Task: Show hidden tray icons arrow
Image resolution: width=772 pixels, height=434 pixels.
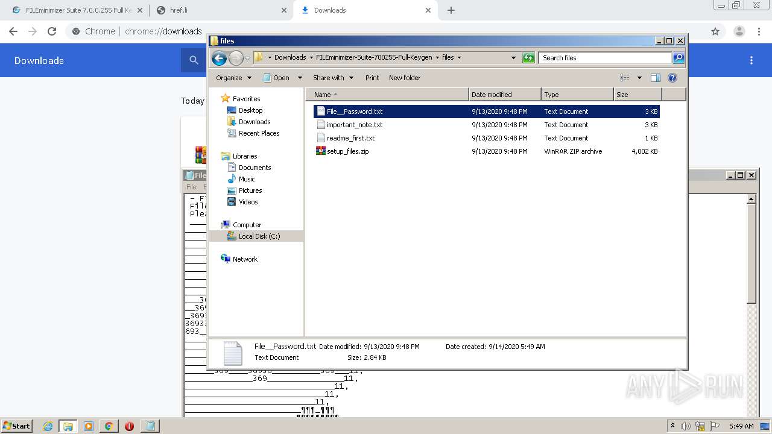Action: [672, 426]
